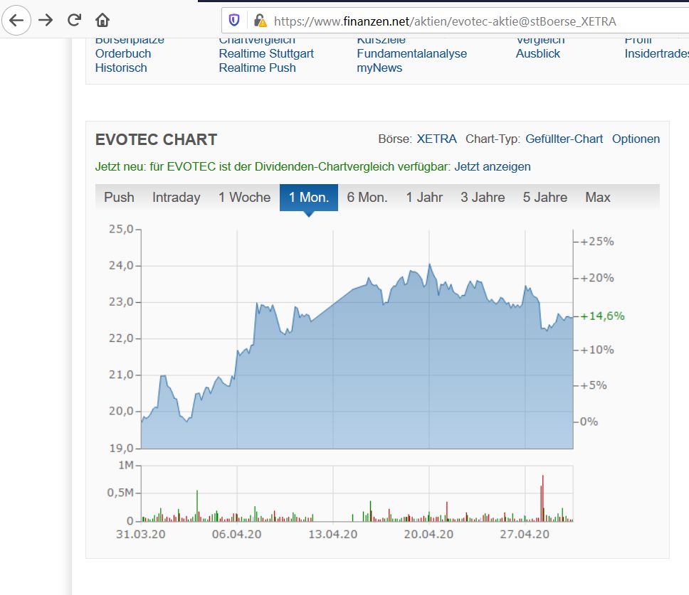Open the chart Optionen link
This screenshot has height=595, width=689.
click(636, 139)
